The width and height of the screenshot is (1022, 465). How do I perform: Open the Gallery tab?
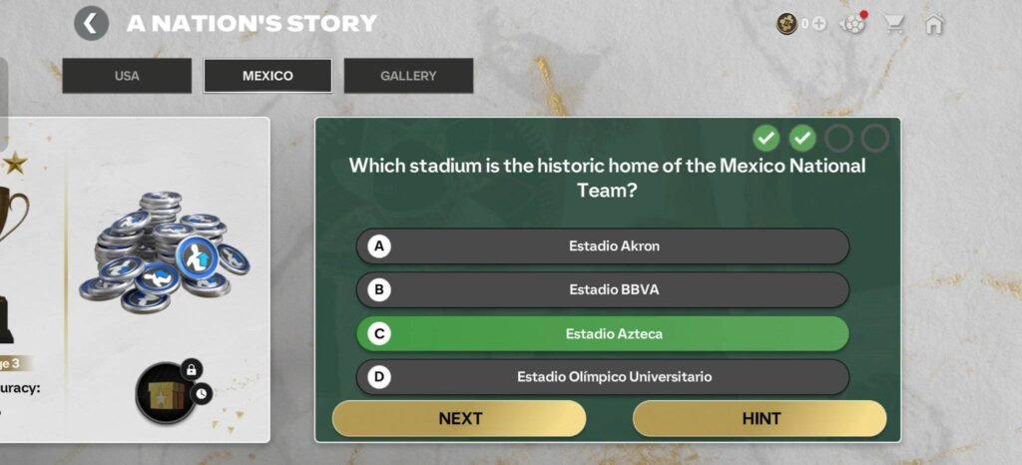(x=408, y=76)
